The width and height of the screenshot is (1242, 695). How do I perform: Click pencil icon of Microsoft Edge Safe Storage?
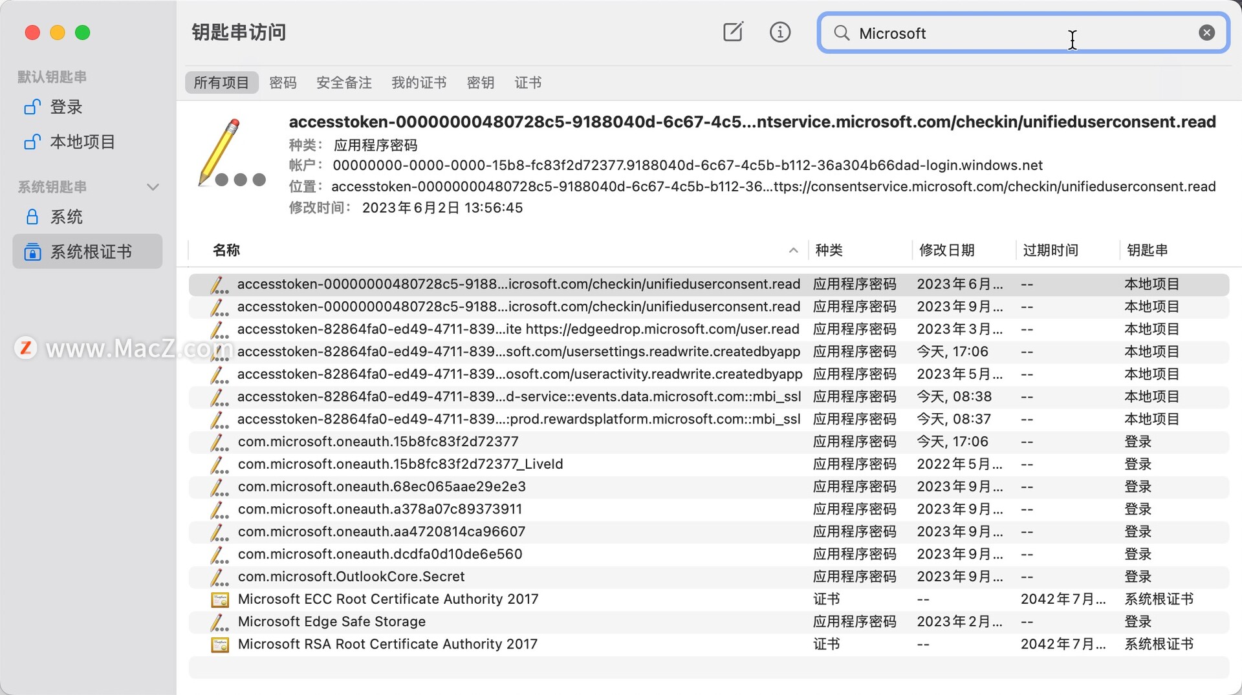pos(219,622)
